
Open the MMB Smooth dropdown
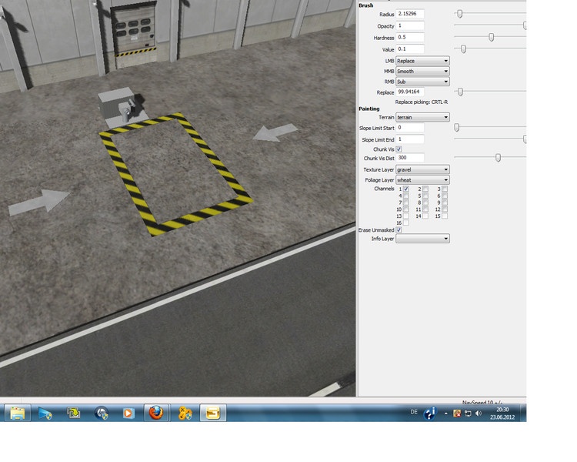pyautogui.click(x=422, y=71)
